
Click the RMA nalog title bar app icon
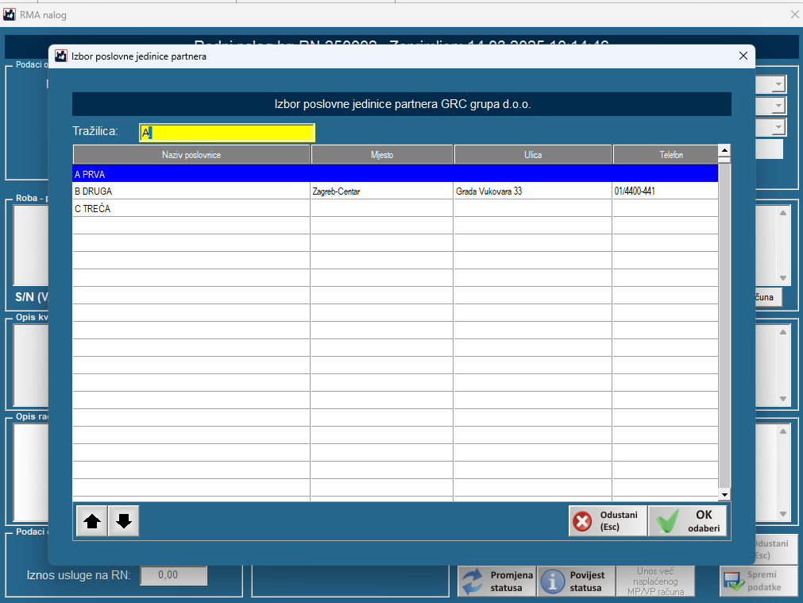10,14
